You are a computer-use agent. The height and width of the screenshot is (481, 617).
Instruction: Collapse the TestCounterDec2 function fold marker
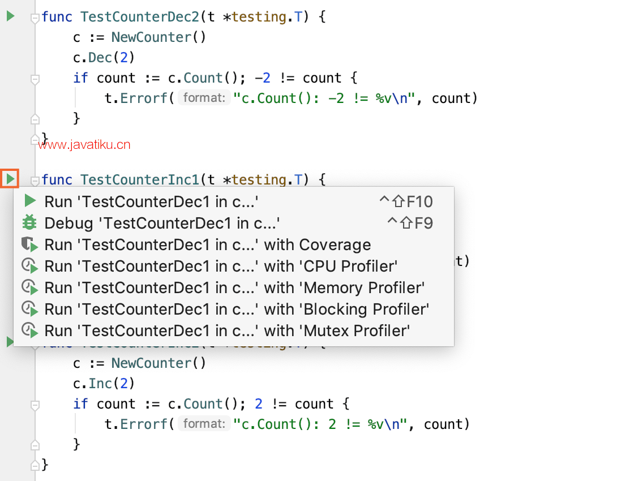pos(35,18)
